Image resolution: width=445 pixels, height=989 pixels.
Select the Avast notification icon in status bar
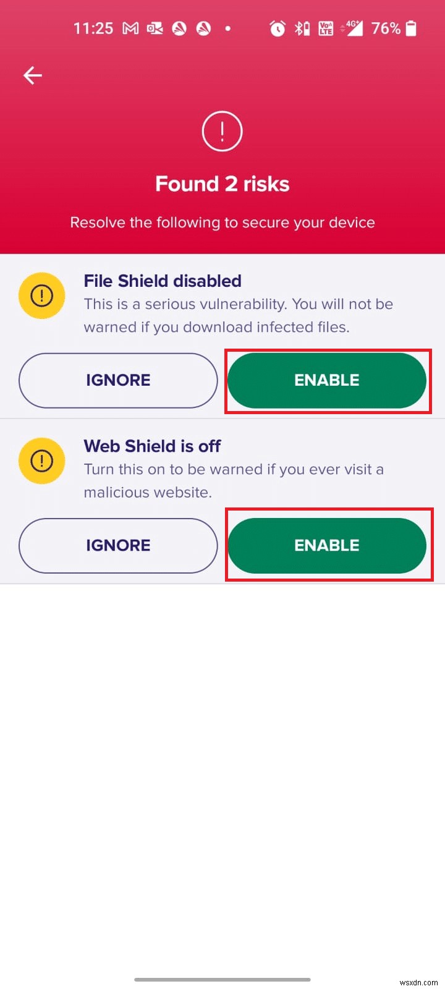click(180, 28)
